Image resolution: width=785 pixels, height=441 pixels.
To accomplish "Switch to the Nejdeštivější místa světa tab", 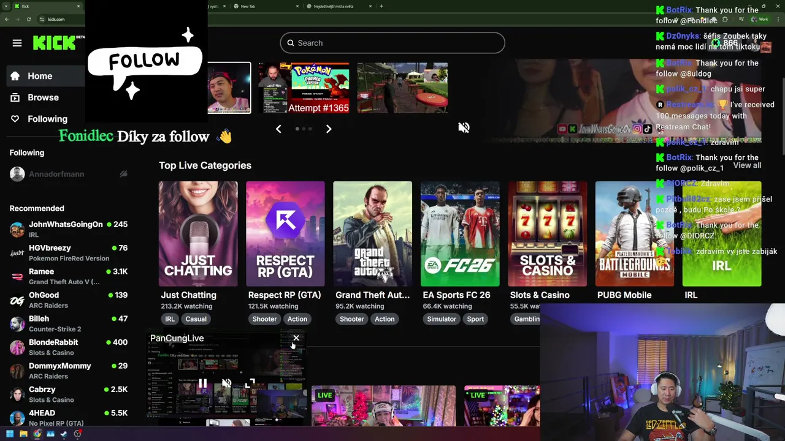I will click(x=340, y=6).
